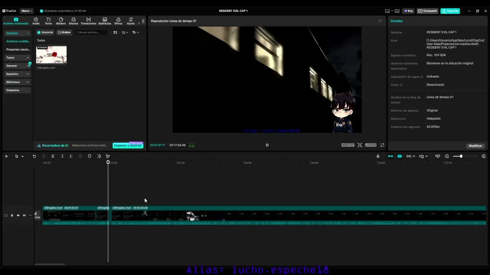The width and height of the screenshot is (490, 275).
Task: Collapse the Importar section
Action: coord(28,33)
